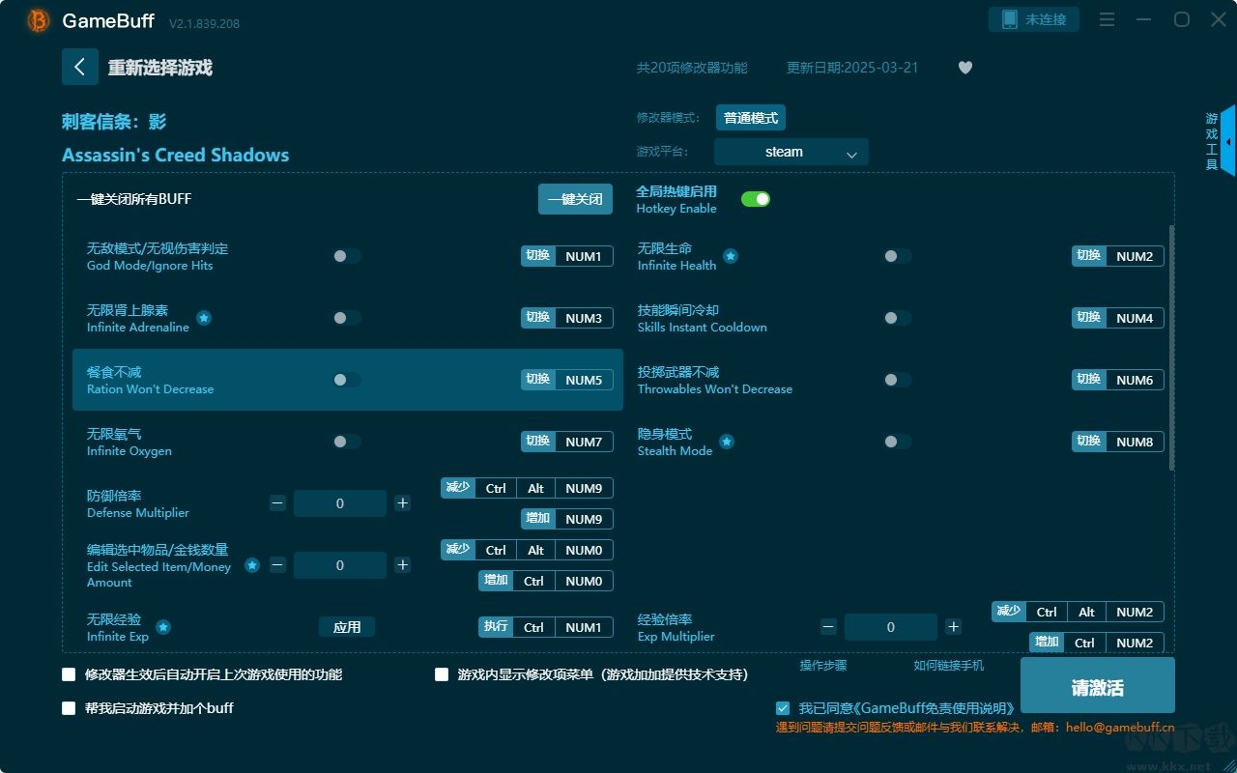Enable Throwables Won't Decrease toggle
Screen dimensions: 1237x773
pos(898,380)
